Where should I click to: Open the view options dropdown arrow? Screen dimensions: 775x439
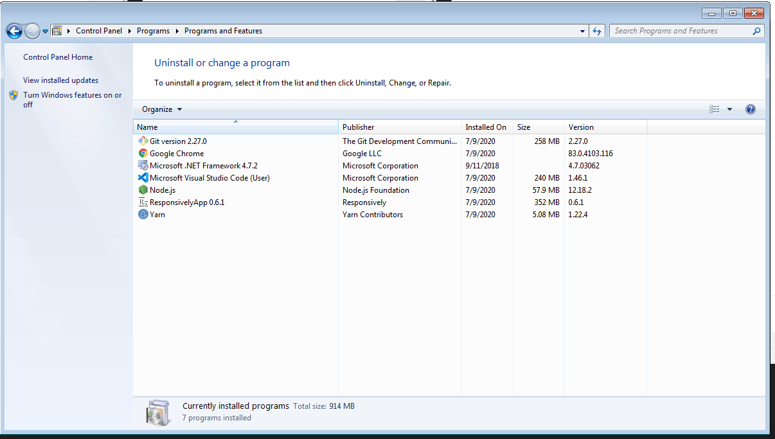point(729,109)
